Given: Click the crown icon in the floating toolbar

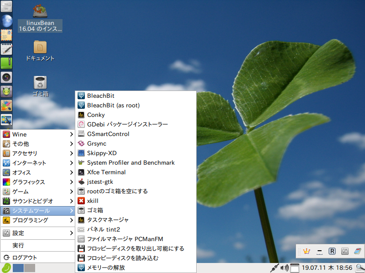Looking at the screenshot, I should [307, 251].
